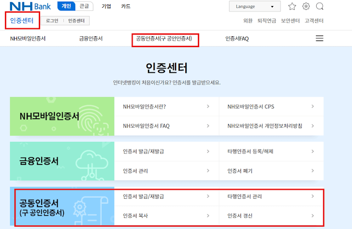Open 공동인증서 인증서 발급/재발급
This screenshot has height=229, width=352.
pyautogui.click(x=167, y=196)
